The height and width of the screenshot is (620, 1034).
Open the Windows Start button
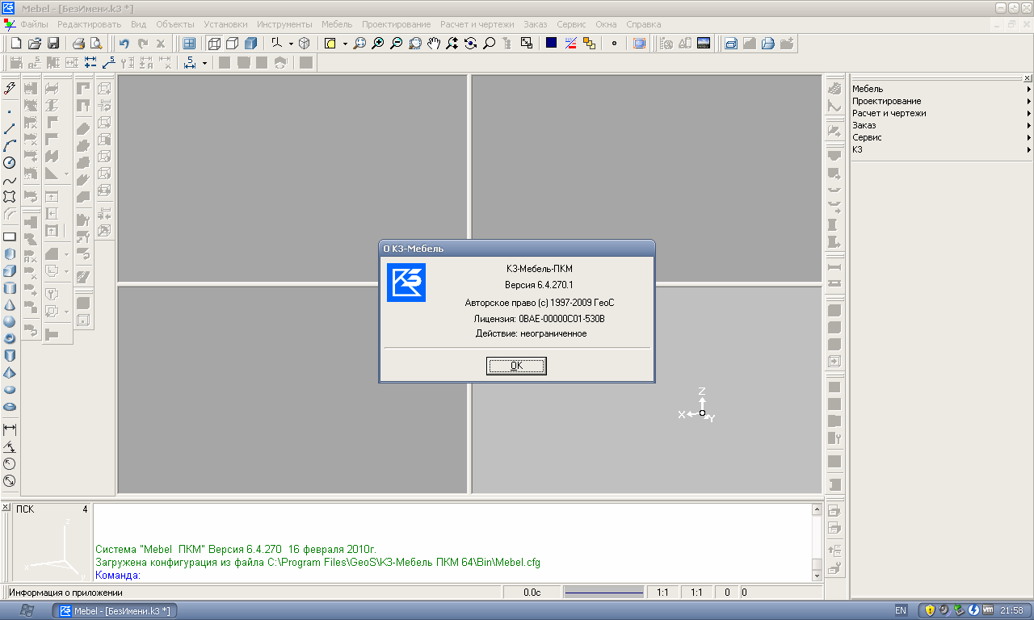[25, 610]
